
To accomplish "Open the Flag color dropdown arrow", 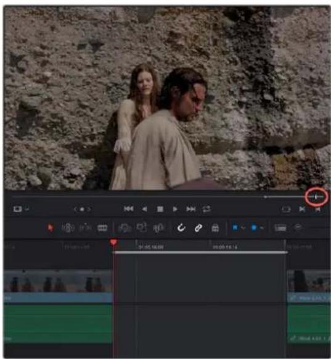I will (x=243, y=228).
